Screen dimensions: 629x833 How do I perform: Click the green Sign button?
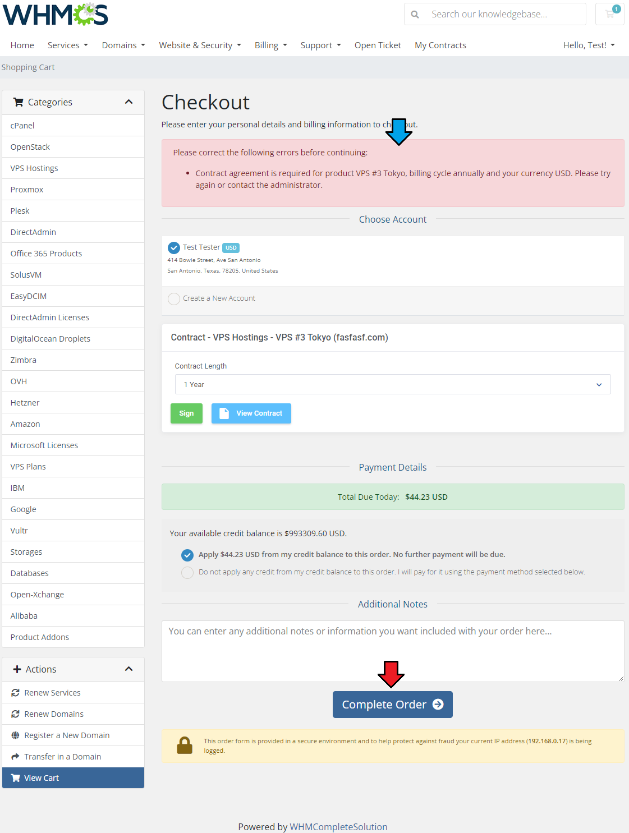(186, 413)
